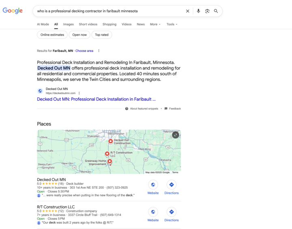
Task: Open the Short videos tab
Action: (88, 24)
